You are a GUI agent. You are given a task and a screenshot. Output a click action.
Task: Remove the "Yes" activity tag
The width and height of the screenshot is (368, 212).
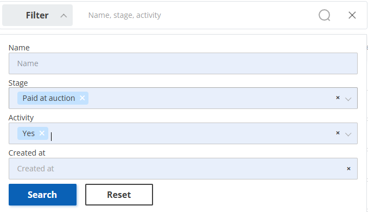coord(42,133)
